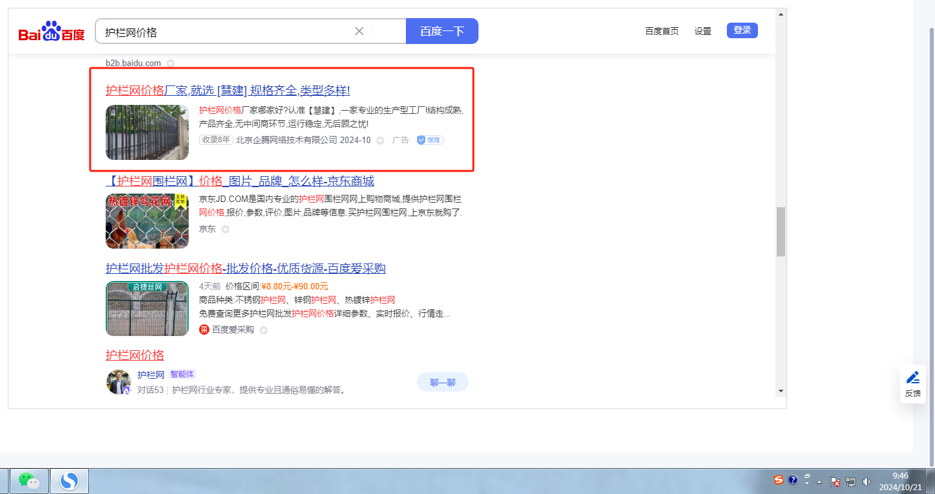935x494 pixels.
Task: Open the 护栏网价格厂家 慧建 ad result title
Action: click(228, 90)
